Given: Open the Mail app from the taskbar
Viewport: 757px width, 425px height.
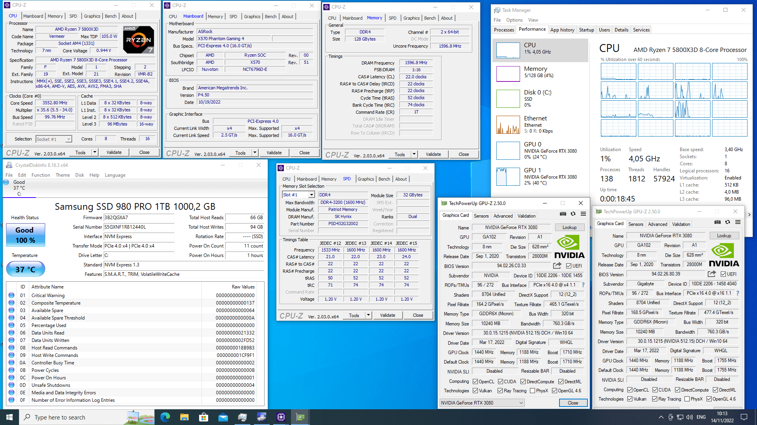Looking at the screenshot, I should (x=223, y=417).
